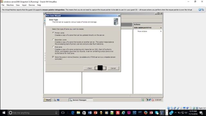
Task: Open File Explorer from the taskbar
Action: click(x=78, y=113)
